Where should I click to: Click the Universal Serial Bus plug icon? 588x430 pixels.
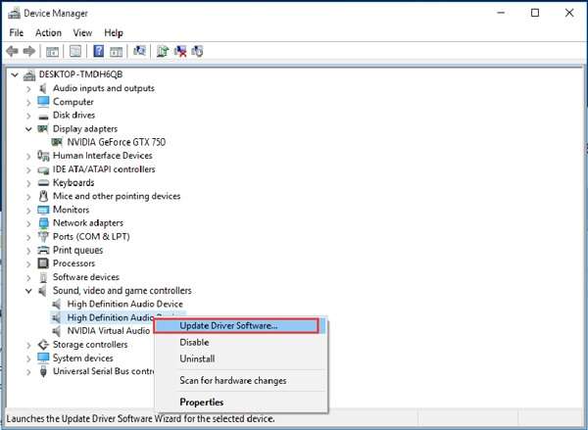pos(43,371)
